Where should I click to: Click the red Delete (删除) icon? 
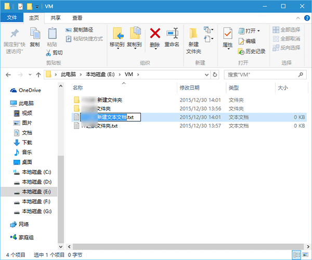click(155, 33)
